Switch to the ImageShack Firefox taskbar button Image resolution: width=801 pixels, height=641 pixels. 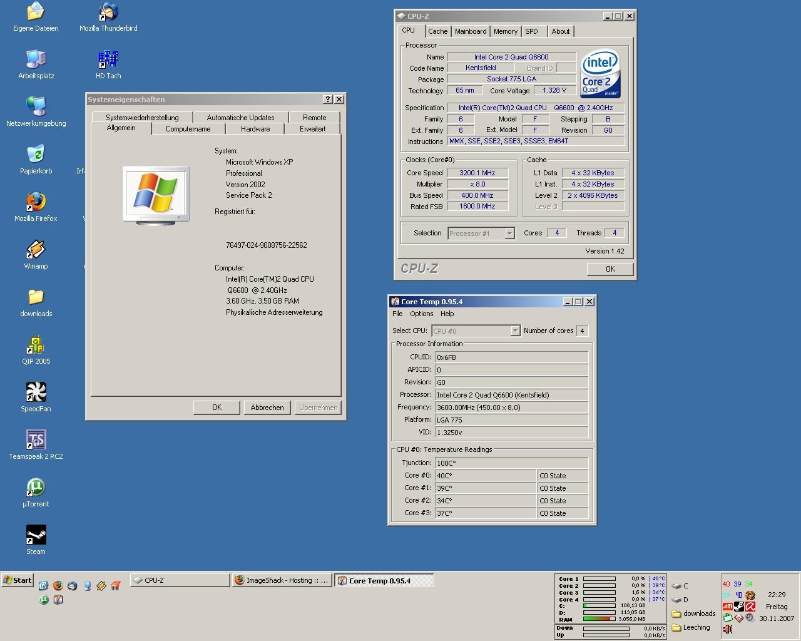pyautogui.click(x=282, y=580)
